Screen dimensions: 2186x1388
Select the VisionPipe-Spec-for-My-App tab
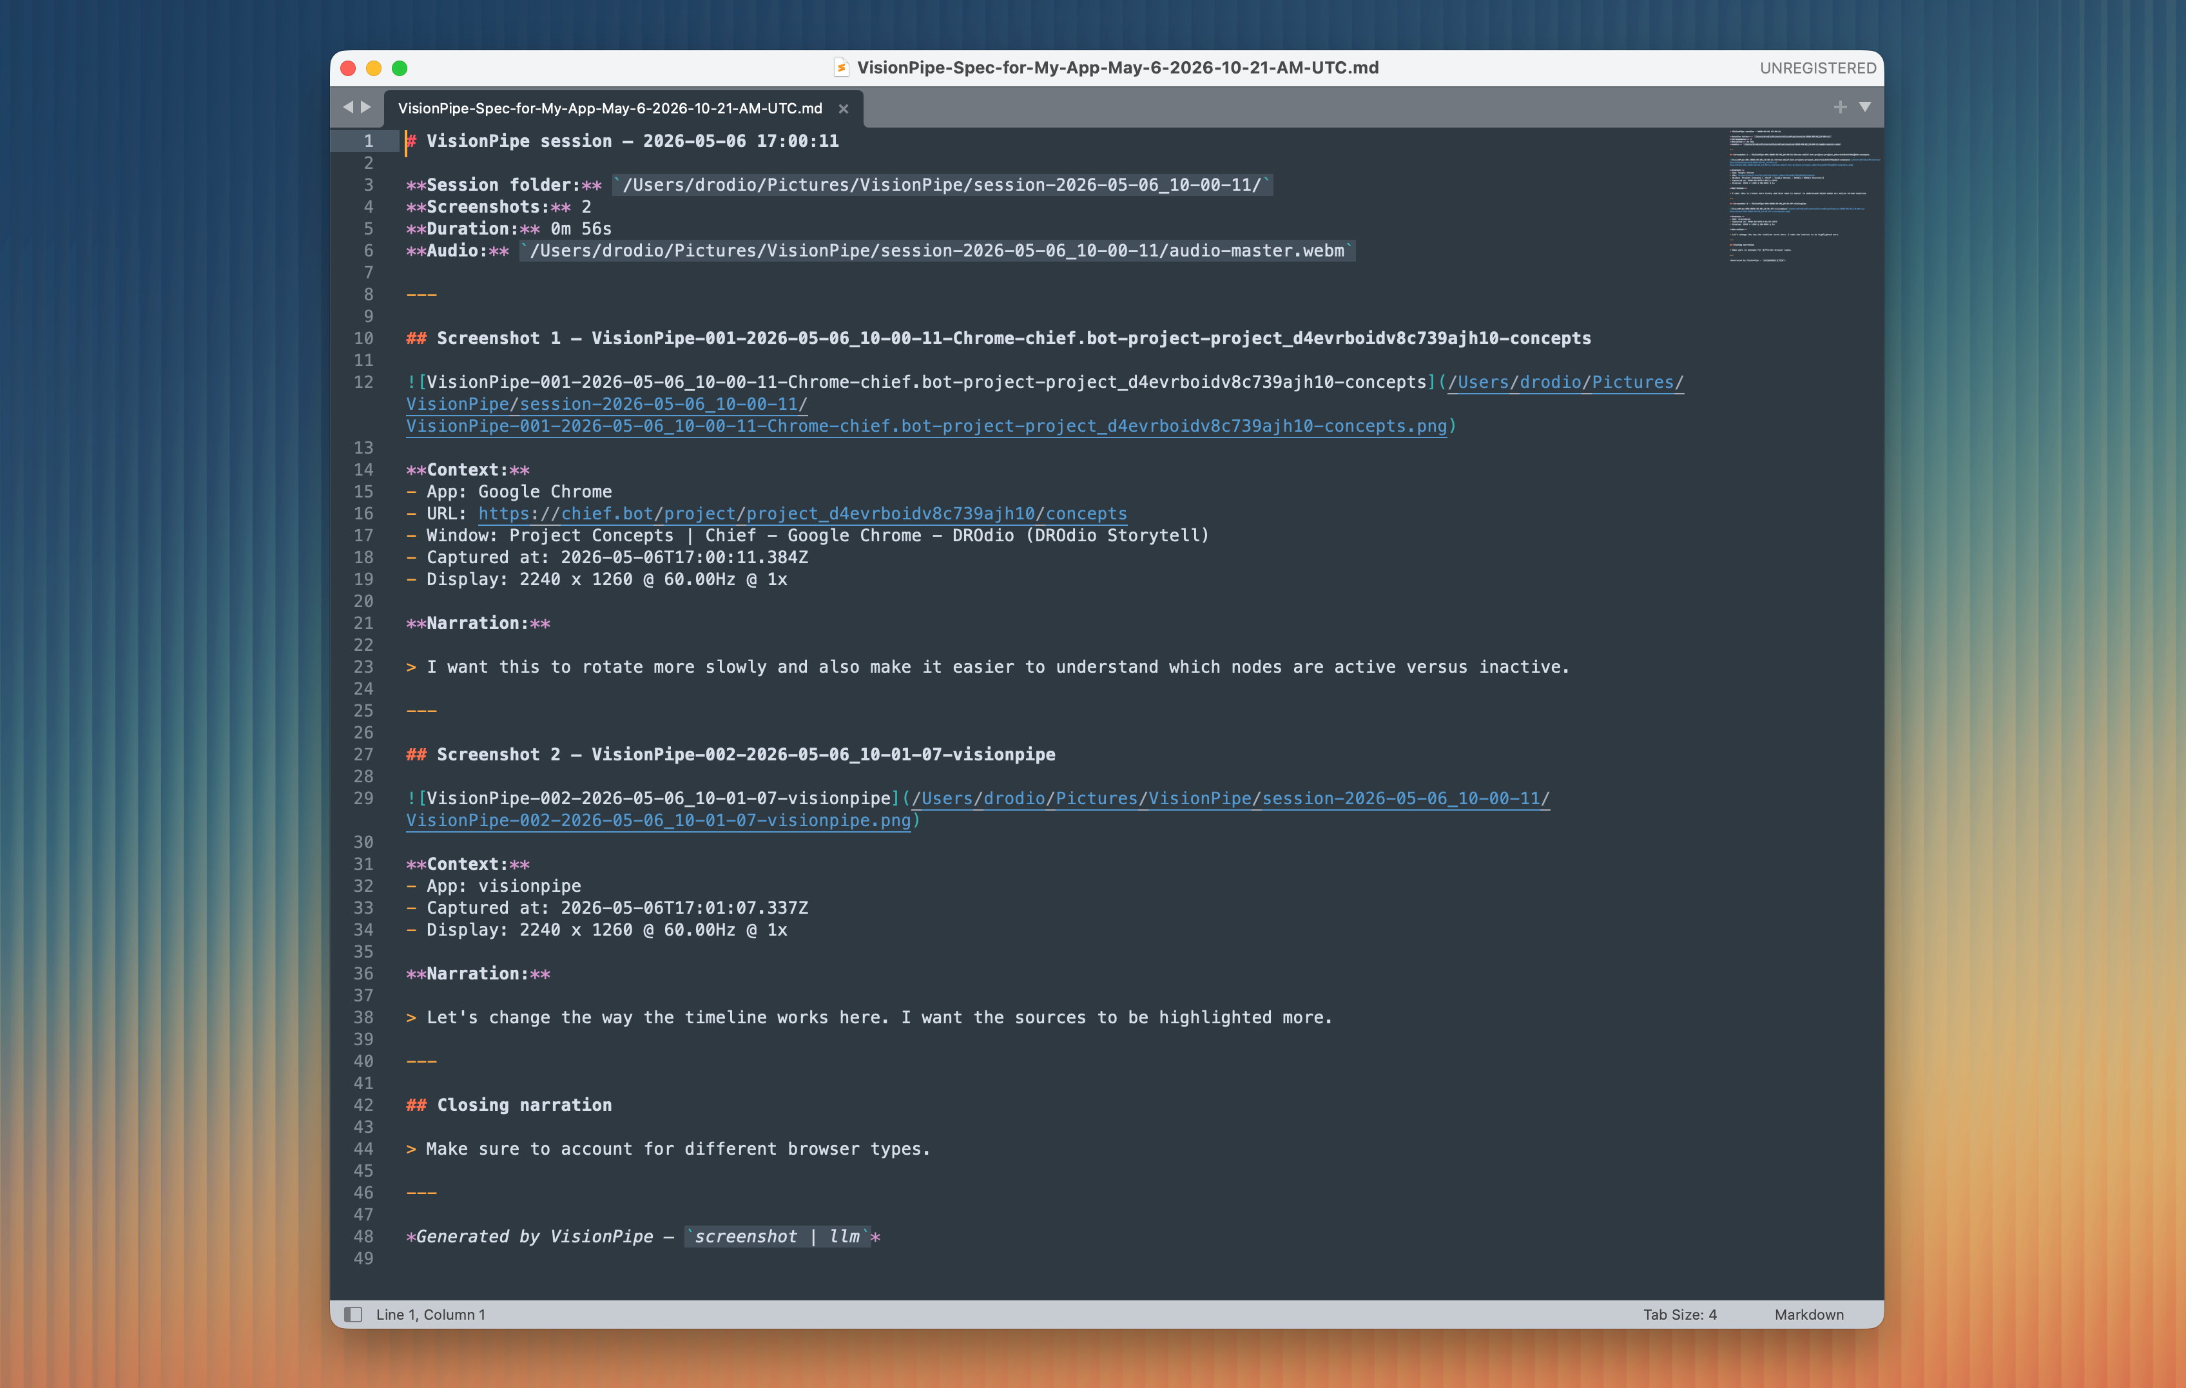tap(610, 108)
